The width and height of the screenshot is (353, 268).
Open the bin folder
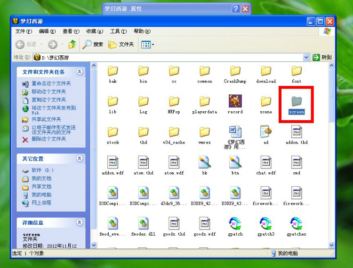[143, 74]
